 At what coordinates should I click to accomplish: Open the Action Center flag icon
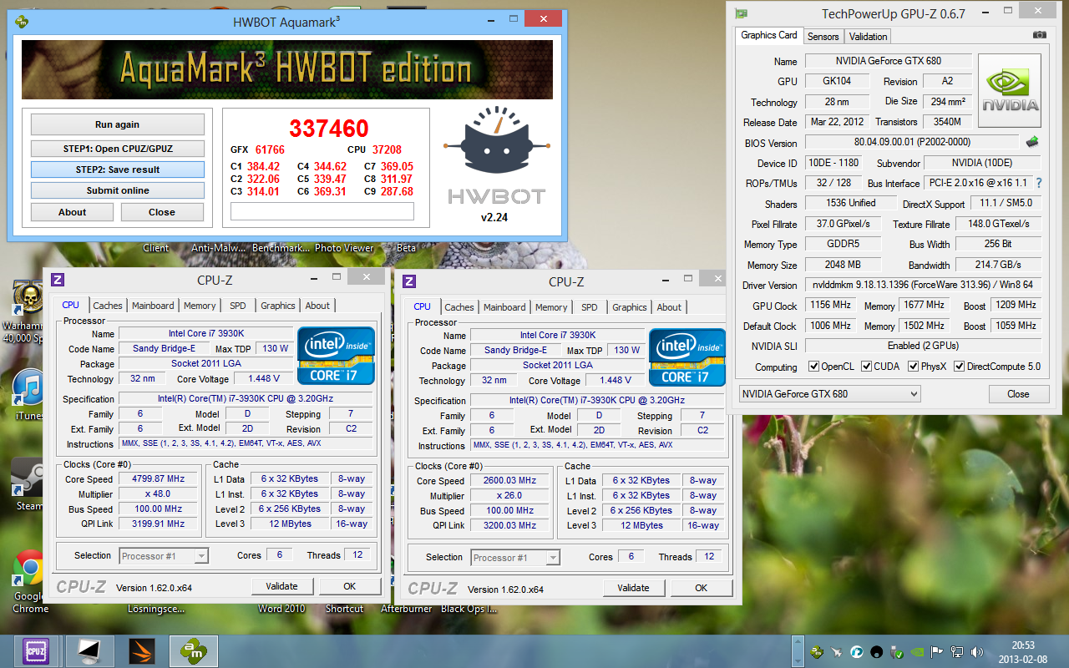[936, 651]
